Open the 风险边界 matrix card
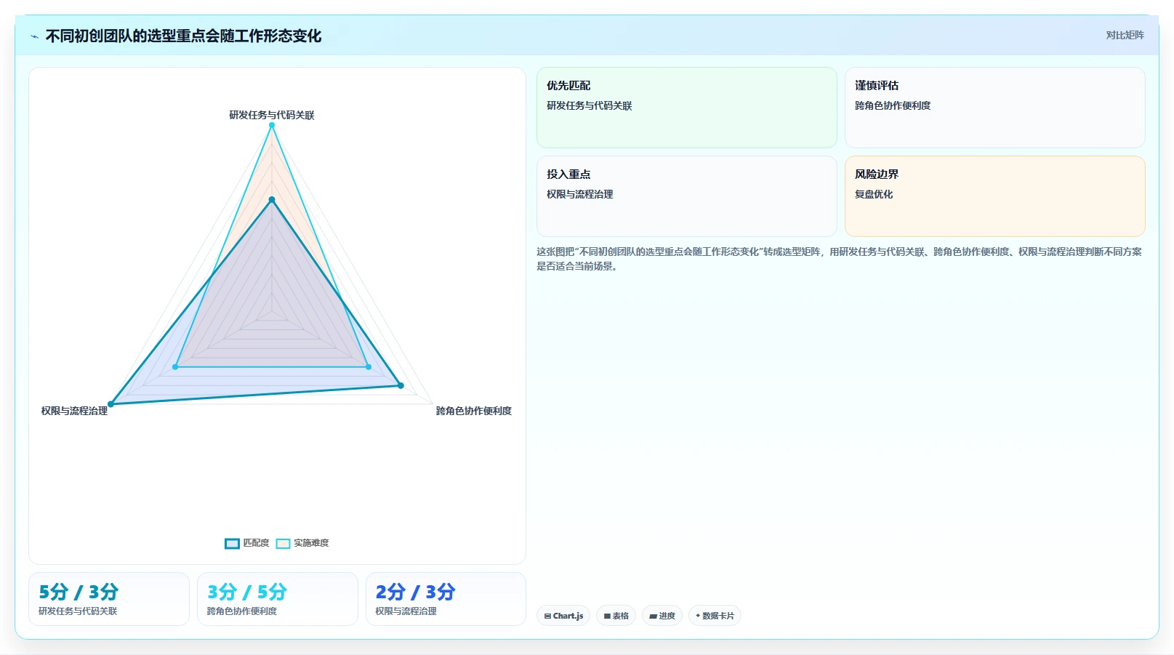The width and height of the screenshot is (1174, 655). coord(994,196)
